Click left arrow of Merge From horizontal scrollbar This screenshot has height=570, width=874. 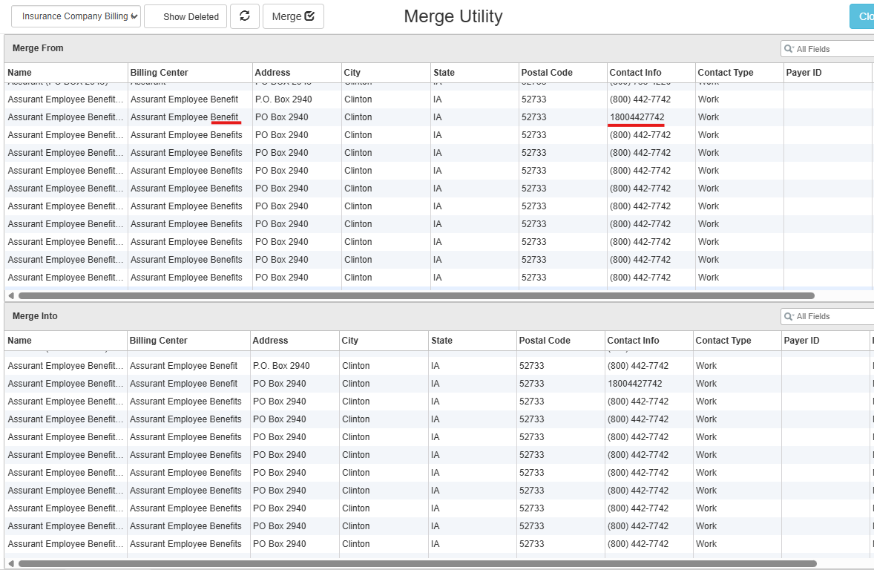click(x=10, y=295)
